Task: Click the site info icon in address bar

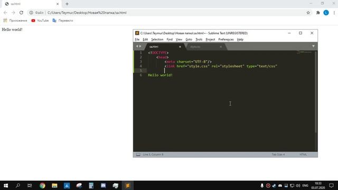Action: [31, 13]
